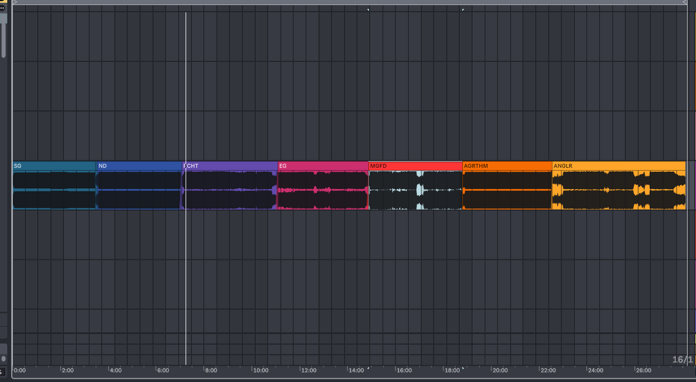The height and width of the screenshot is (382, 696).
Task: Click the 20:00 time ruler label
Action: [x=500, y=370]
